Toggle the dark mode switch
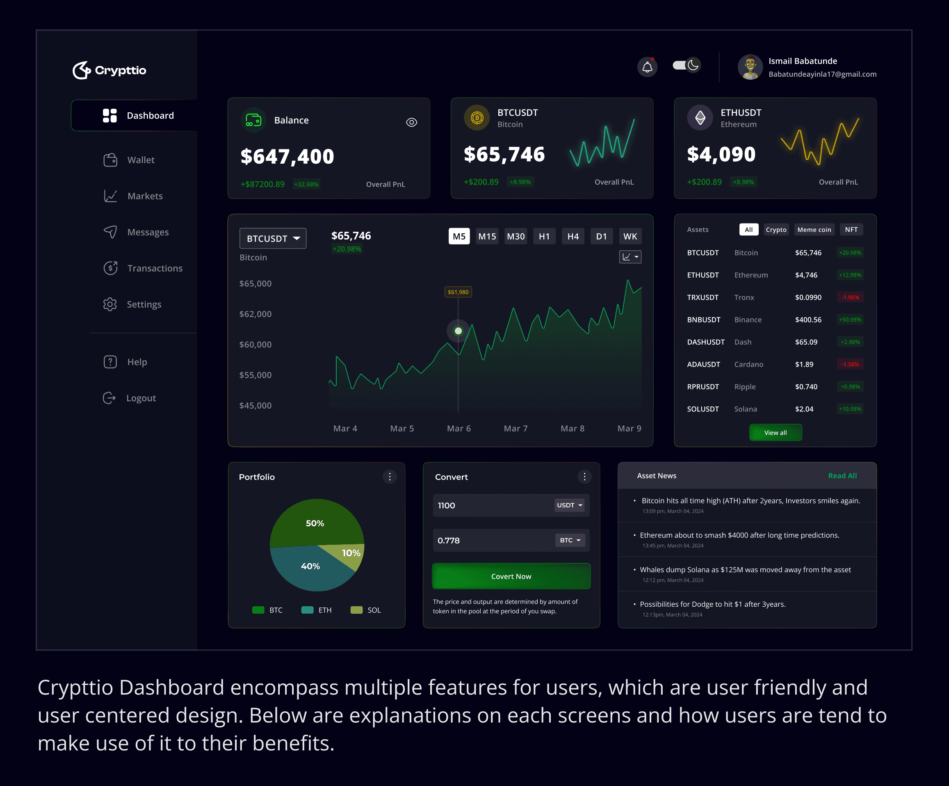949x786 pixels. point(686,66)
